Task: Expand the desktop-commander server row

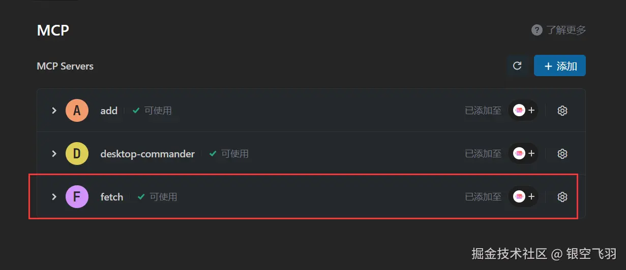Action: [x=54, y=153]
